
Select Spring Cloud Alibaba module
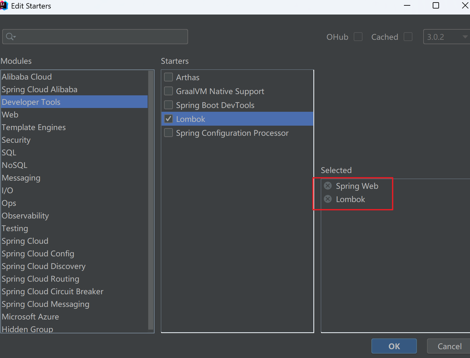pos(75,89)
